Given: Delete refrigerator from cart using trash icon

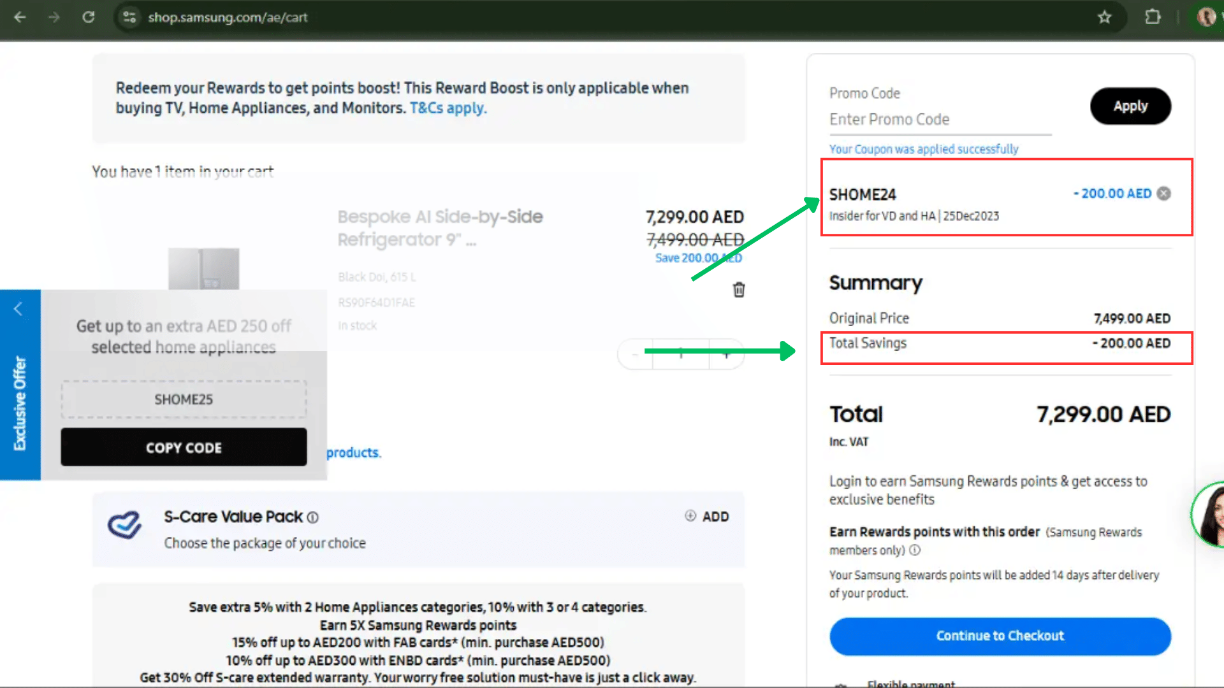Looking at the screenshot, I should 739,290.
